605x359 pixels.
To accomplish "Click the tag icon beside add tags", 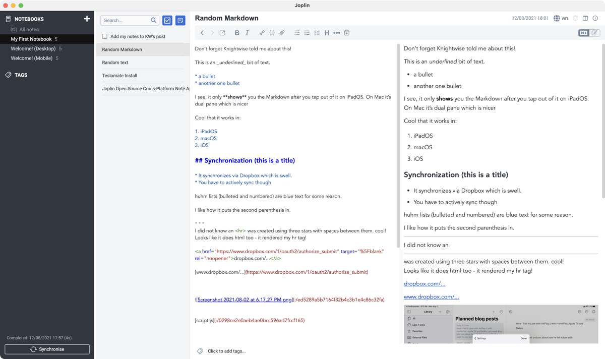I will [x=200, y=351].
